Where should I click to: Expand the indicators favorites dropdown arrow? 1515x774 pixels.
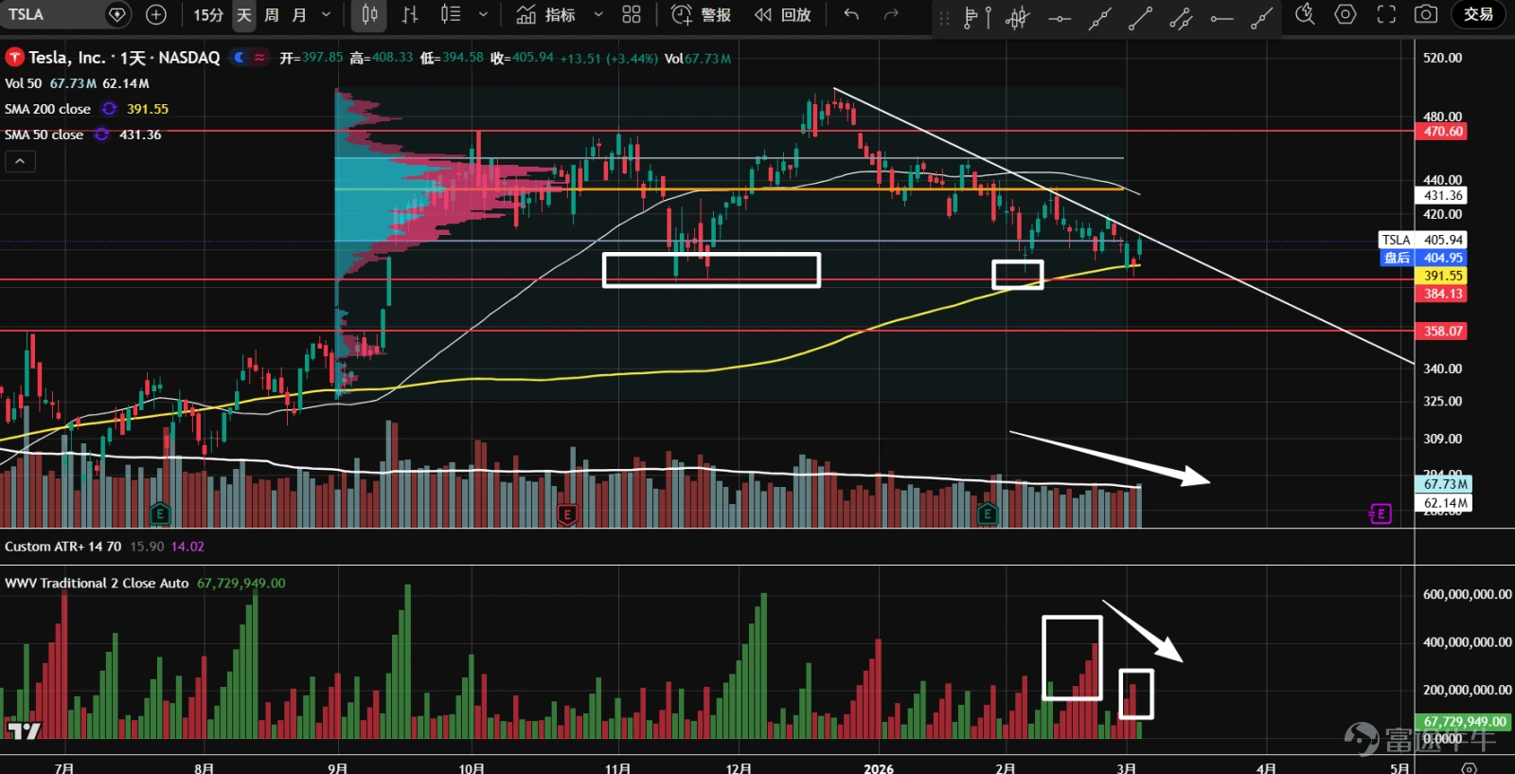coord(597,15)
